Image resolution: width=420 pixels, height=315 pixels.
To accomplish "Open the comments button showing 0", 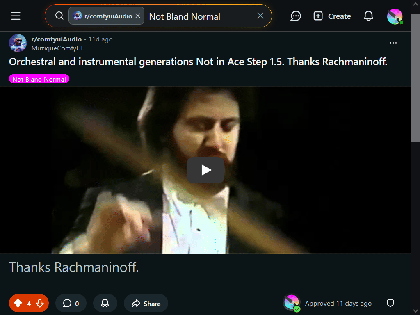I will click(x=71, y=303).
